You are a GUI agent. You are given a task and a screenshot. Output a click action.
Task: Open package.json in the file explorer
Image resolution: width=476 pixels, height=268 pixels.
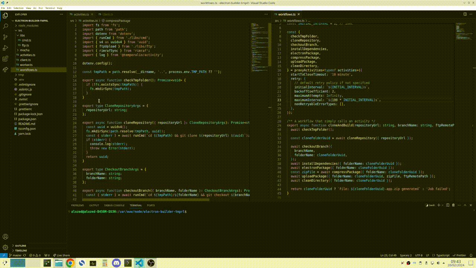tap(27, 119)
